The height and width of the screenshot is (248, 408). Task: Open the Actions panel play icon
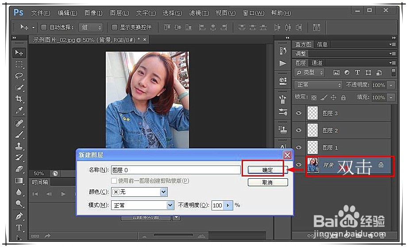[x=283, y=63]
